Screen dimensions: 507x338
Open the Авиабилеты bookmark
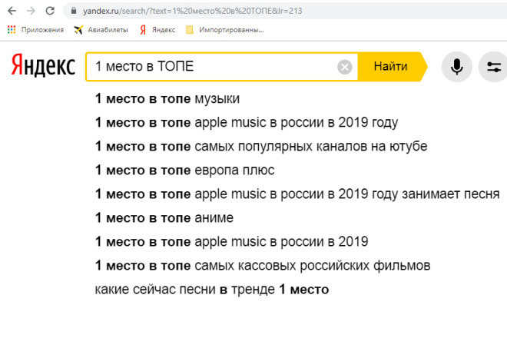(x=101, y=30)
